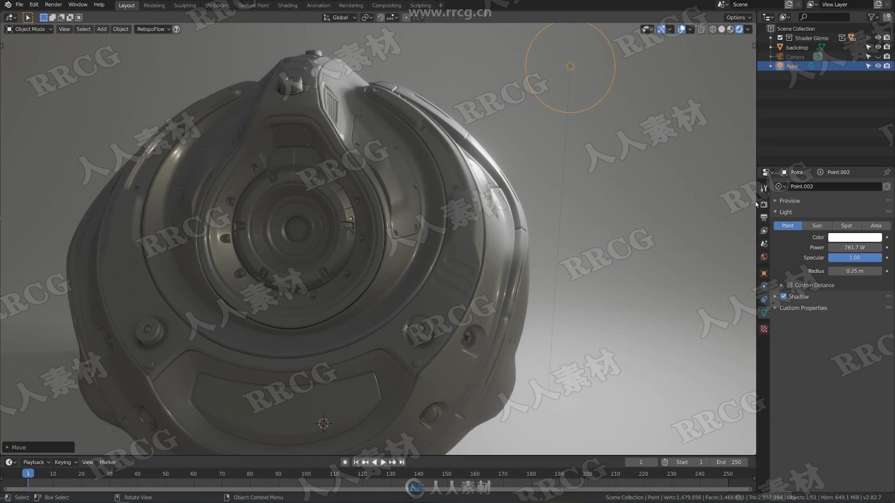Open the light Color swatch picker
Image resolution: width=895 pixels, height=503 pixels.
855,237
